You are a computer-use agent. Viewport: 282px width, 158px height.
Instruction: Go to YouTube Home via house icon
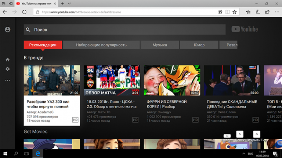pos(7,60)
